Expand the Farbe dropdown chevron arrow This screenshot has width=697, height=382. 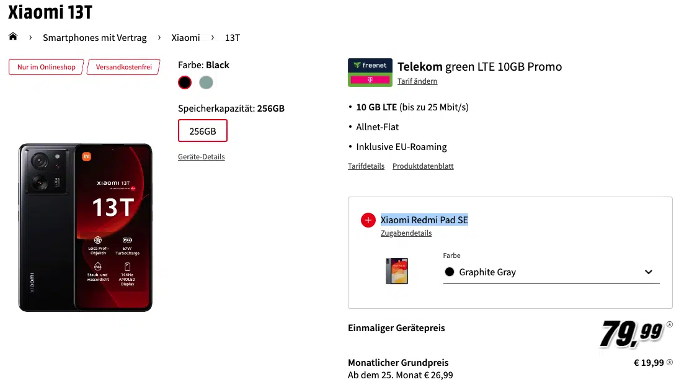649,272
